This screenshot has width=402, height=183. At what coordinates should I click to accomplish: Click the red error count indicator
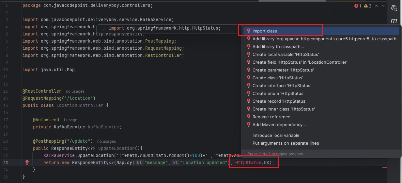[358, 6]
